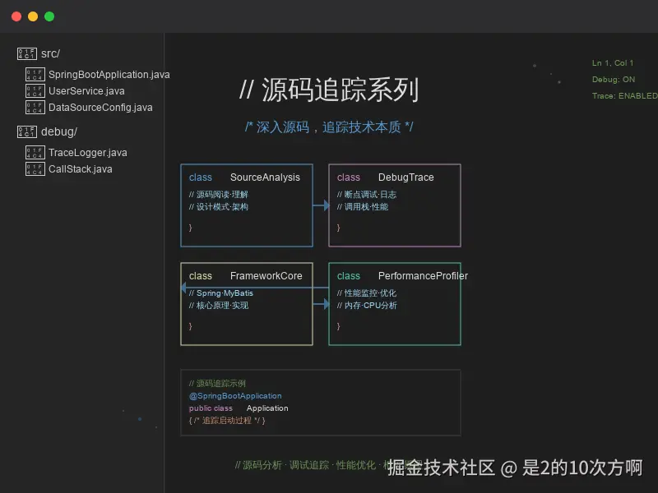The height and width of the screenshot is (493, 658).
Task: Collapse the src/ folder tree
Action: pyautogui.click(x=49, y=53)
